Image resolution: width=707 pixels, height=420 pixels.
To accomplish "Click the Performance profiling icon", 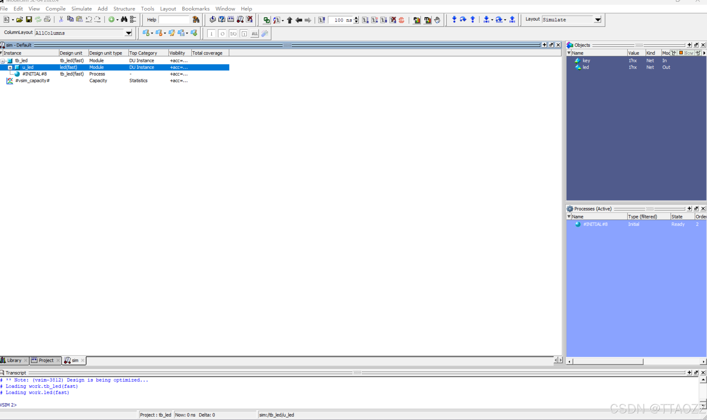I will click(416, 20).
